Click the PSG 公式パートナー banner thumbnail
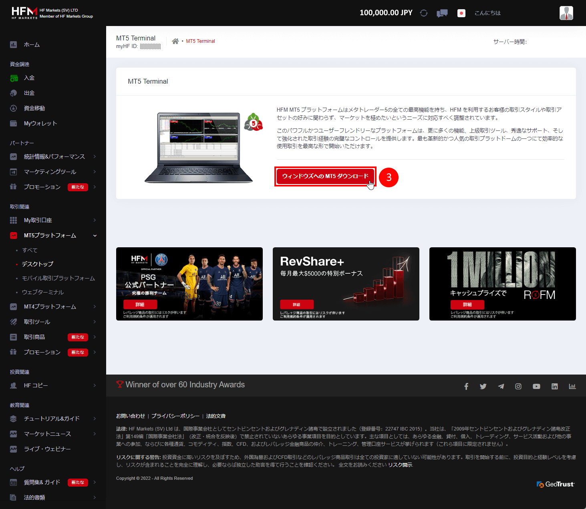The height and width of the screenshot is (509, 586). click(x=189, y=284)
